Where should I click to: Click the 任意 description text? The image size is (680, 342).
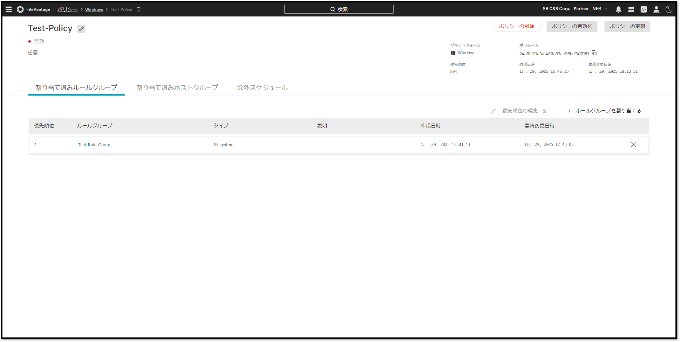[x=33, y=53]
